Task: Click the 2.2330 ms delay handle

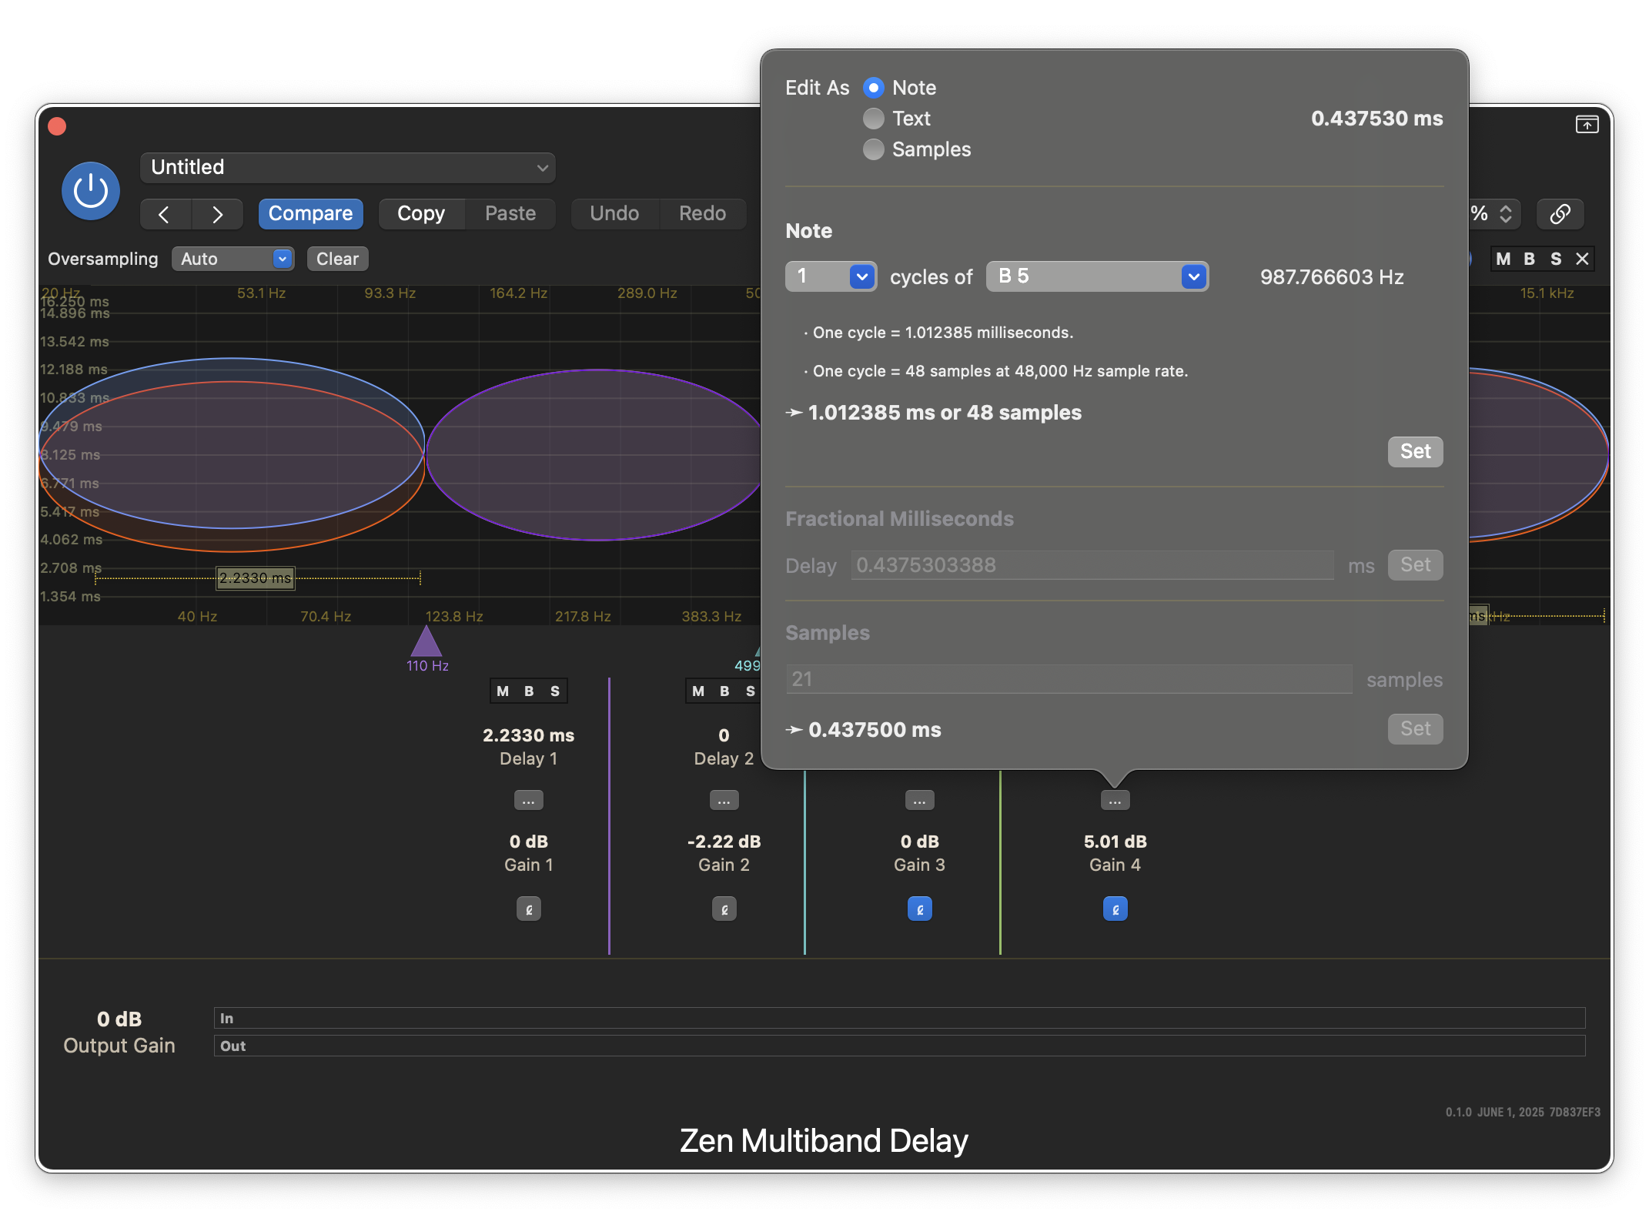Action: 255,578
